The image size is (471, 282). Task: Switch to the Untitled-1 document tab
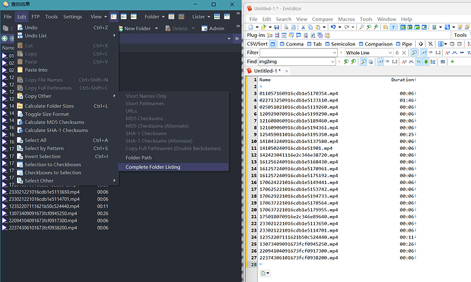[x=264, y=71]
